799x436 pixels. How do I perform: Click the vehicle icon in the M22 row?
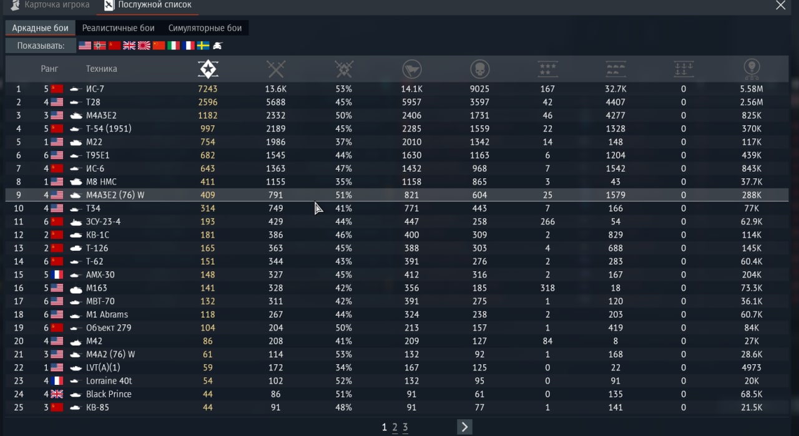tap(76, 142)
